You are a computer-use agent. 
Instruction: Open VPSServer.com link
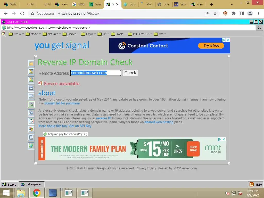coord(185,168)
